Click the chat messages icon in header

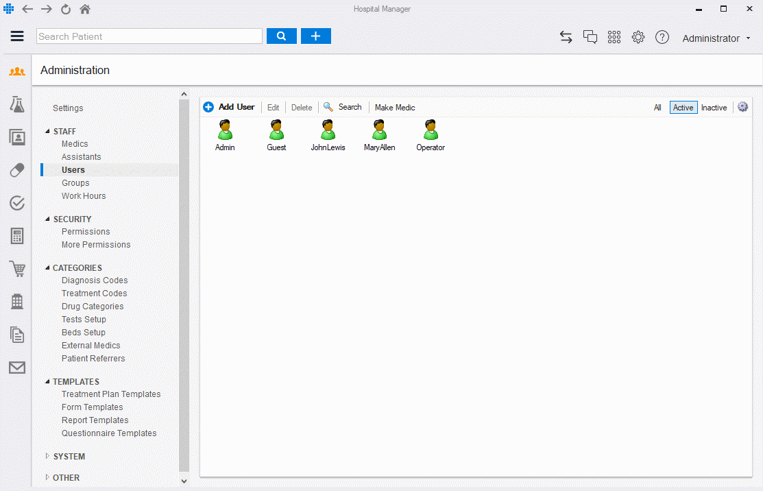click(590, 38)
